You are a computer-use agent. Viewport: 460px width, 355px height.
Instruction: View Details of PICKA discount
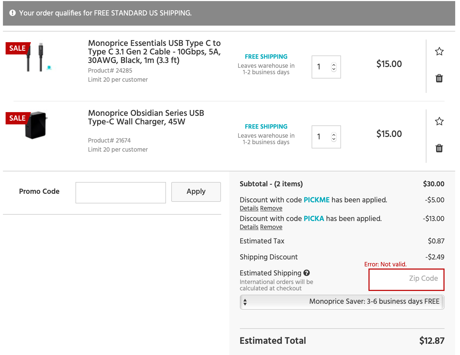click(249, 227)
